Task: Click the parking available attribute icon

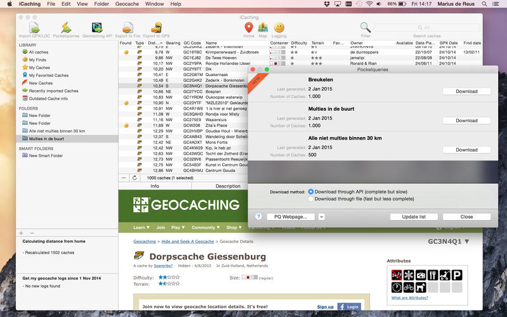Action: tap(457, 275)
